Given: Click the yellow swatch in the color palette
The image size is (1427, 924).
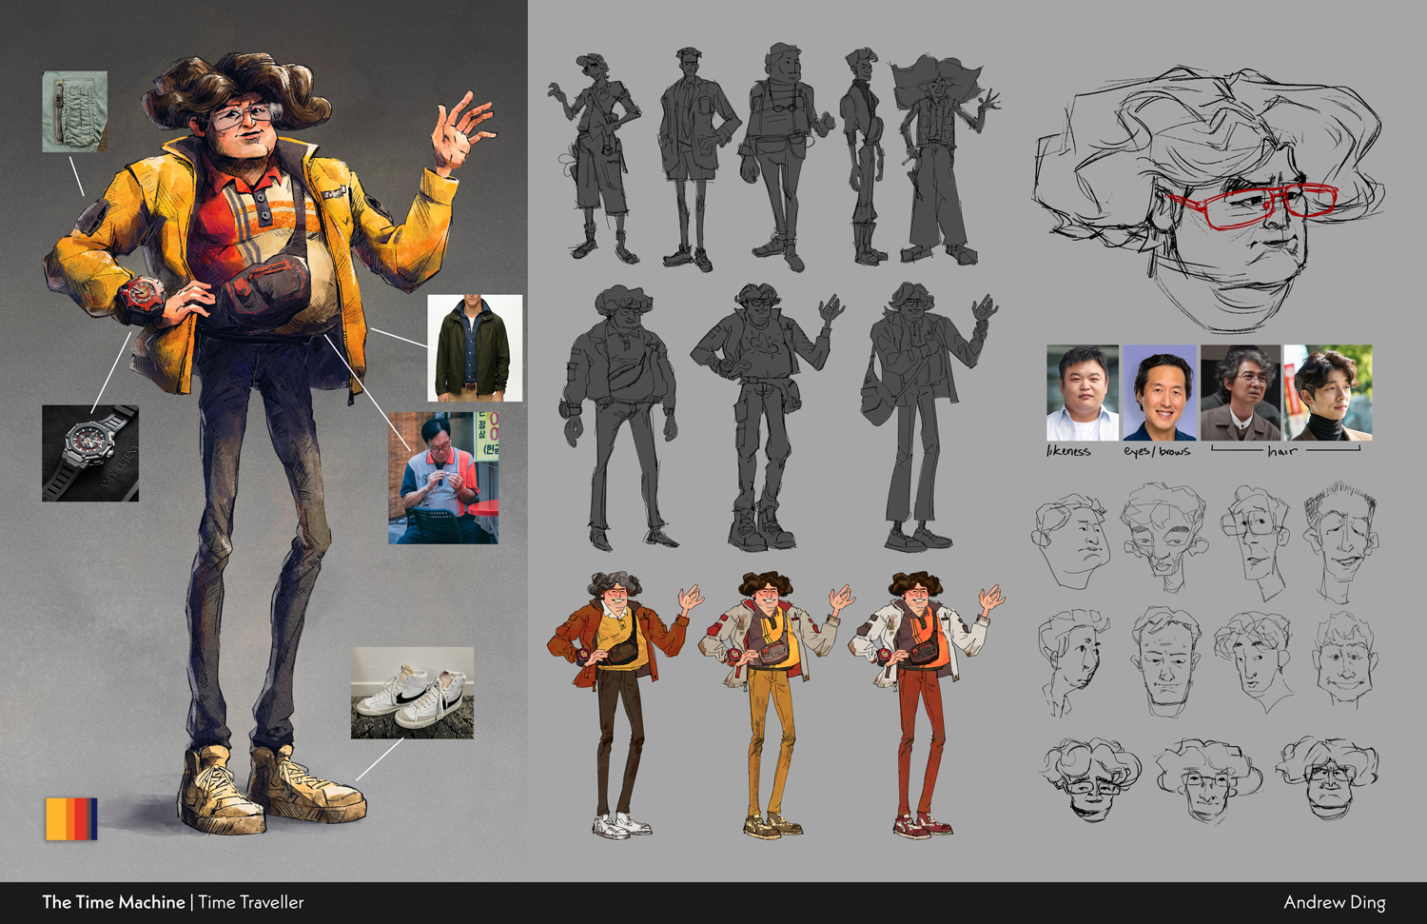Looking at the screenshot, I should [56, 819].
